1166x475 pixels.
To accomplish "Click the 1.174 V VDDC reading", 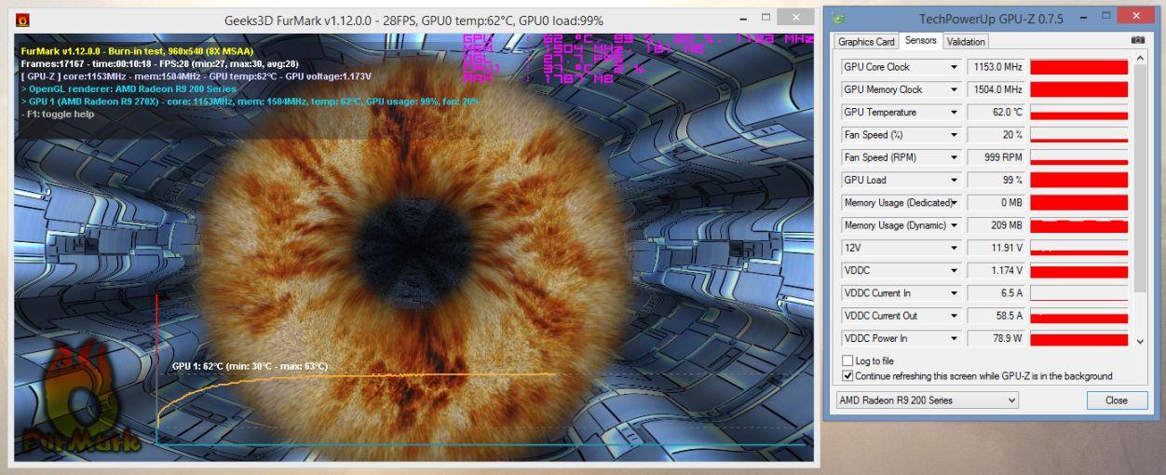I will click(996, 270).
